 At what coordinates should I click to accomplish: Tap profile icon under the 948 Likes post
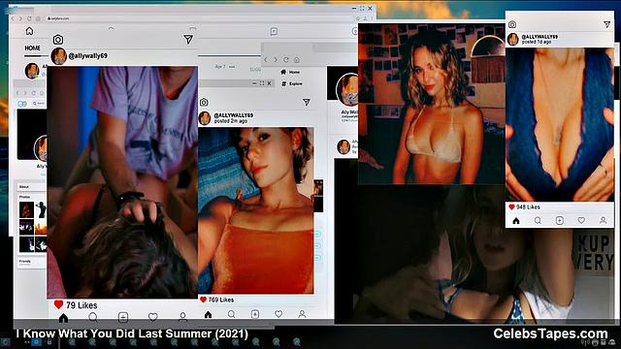tap(603, 220)
